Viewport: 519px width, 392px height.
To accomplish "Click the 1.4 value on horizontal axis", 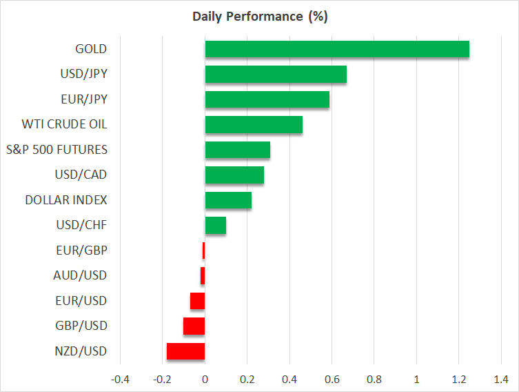I will (x=501, y=380).
